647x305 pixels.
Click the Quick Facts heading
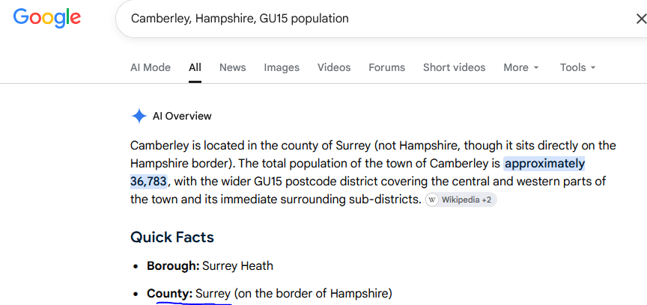point(172,237)
